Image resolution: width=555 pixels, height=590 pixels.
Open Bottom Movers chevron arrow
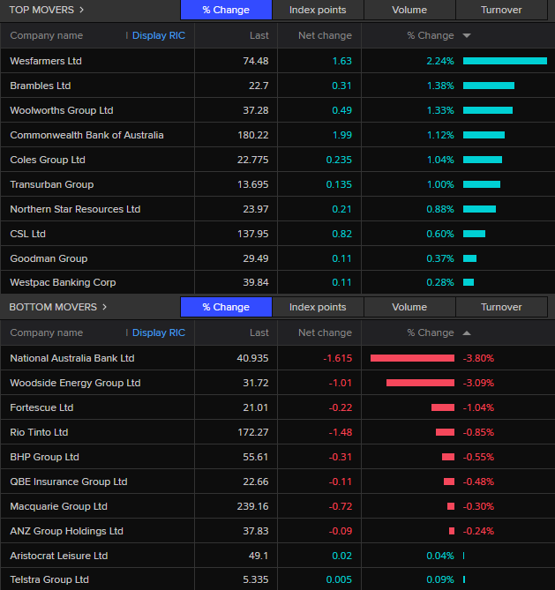click(105, 307)
